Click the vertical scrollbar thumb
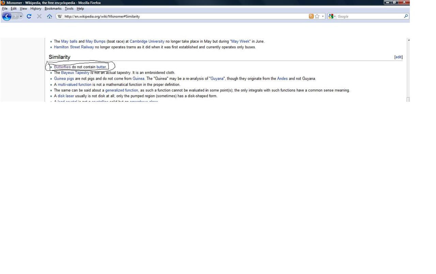The image size is (436, 274). (408, 99)
